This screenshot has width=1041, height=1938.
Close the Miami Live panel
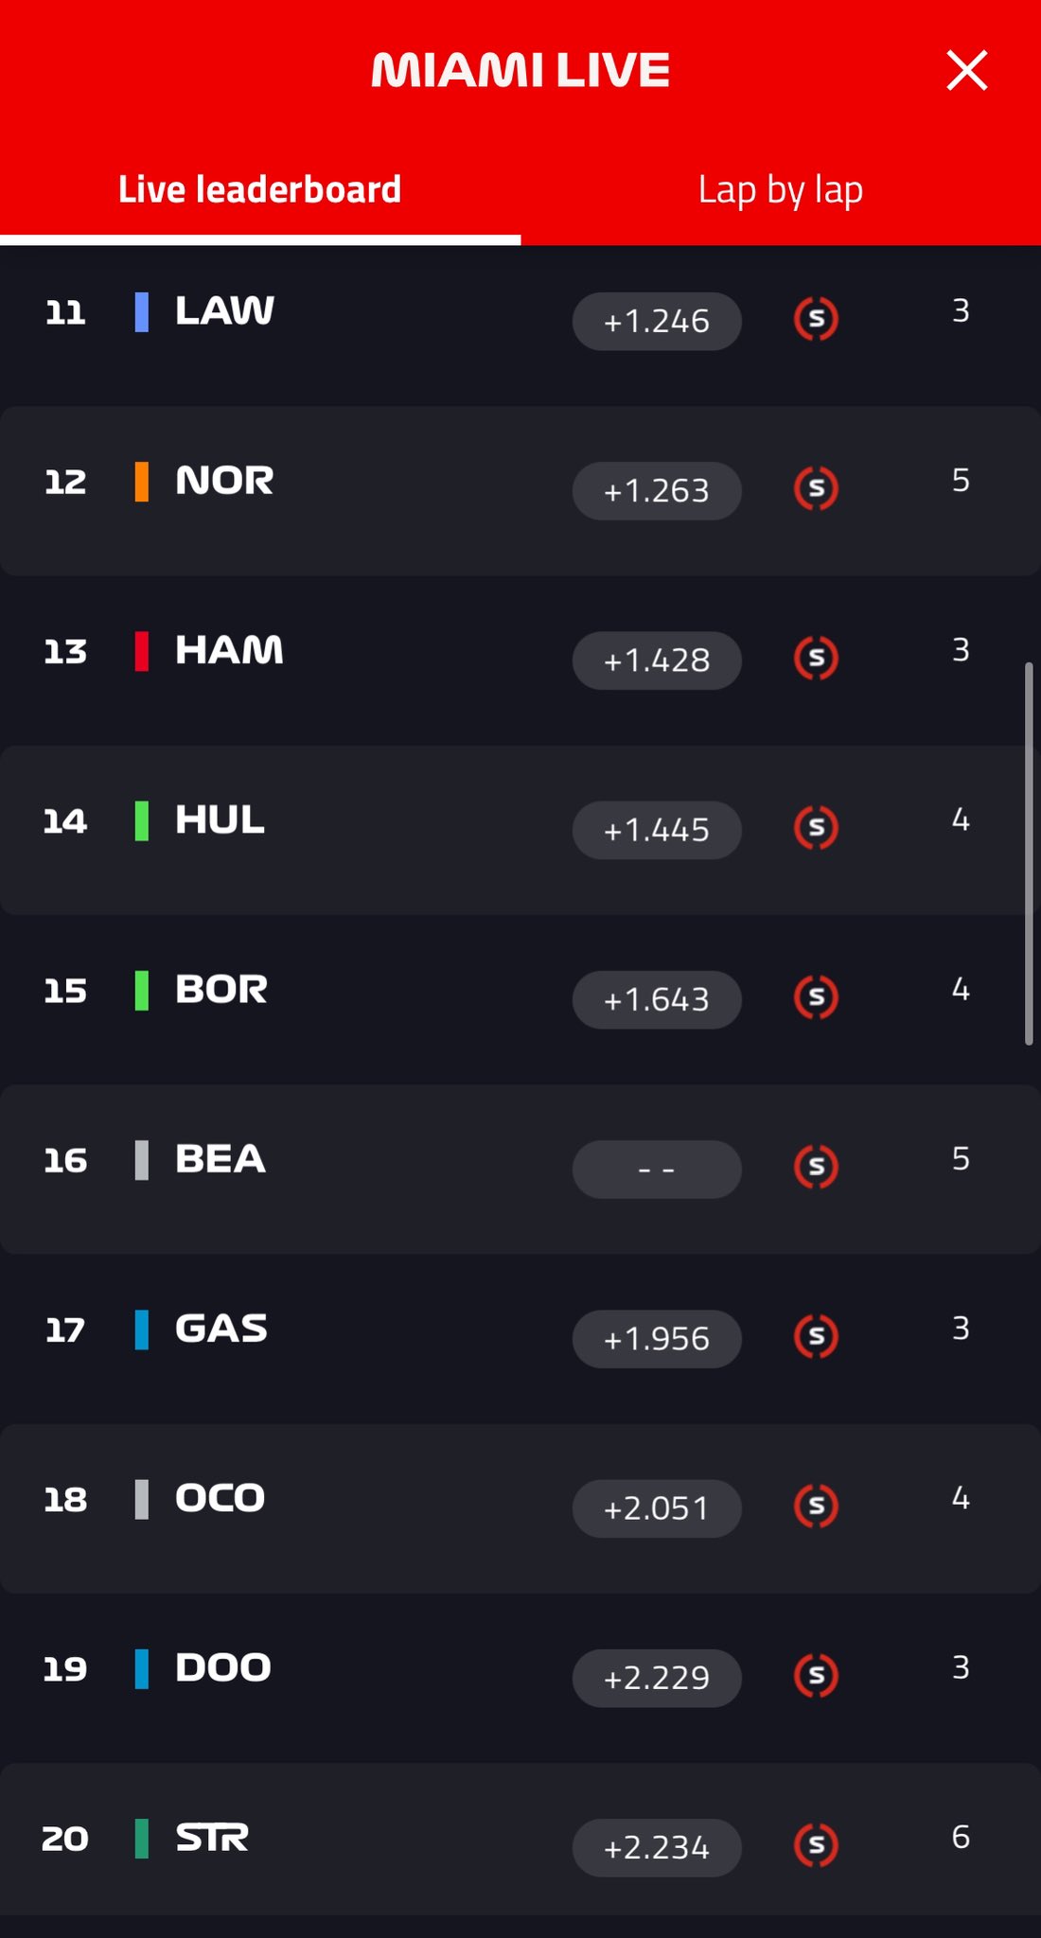click(x=967, y=71)
